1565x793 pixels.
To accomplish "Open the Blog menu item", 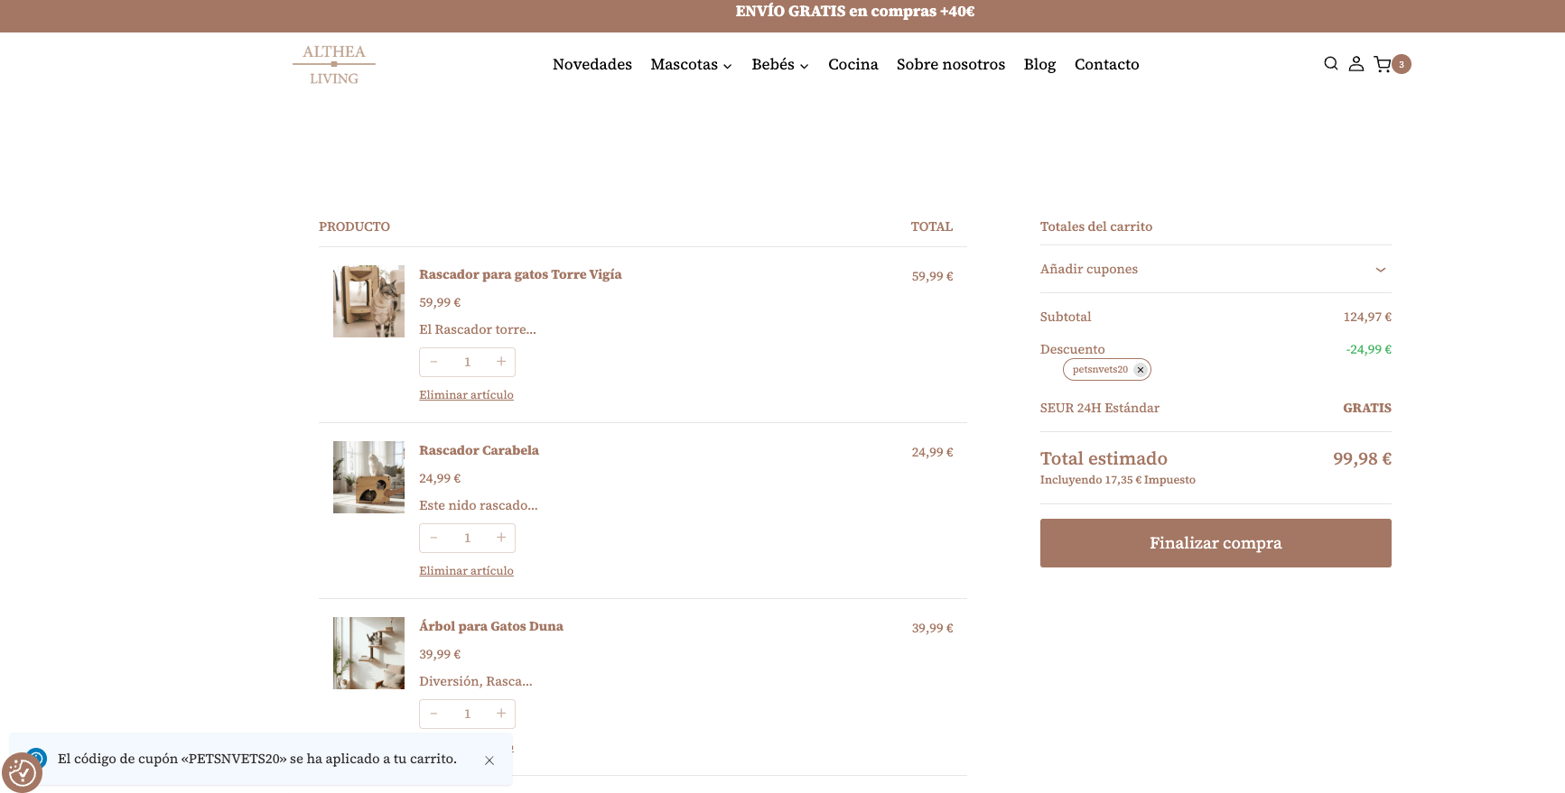I will pyautogui.click(x=1039, y=65).
